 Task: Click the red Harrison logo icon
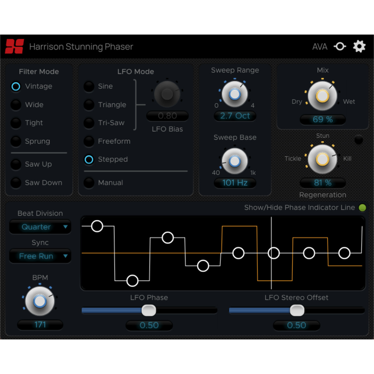click(x=14, y=46)
